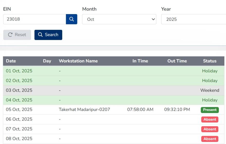Click the magnifier icon beside EIN field

click(71, 19)
